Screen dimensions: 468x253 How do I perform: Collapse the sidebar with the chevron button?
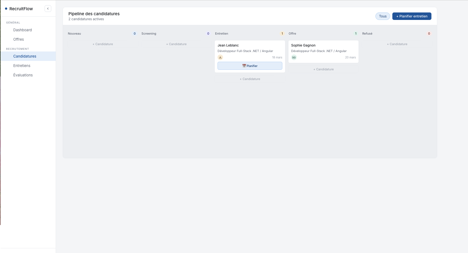pos(48,9)
